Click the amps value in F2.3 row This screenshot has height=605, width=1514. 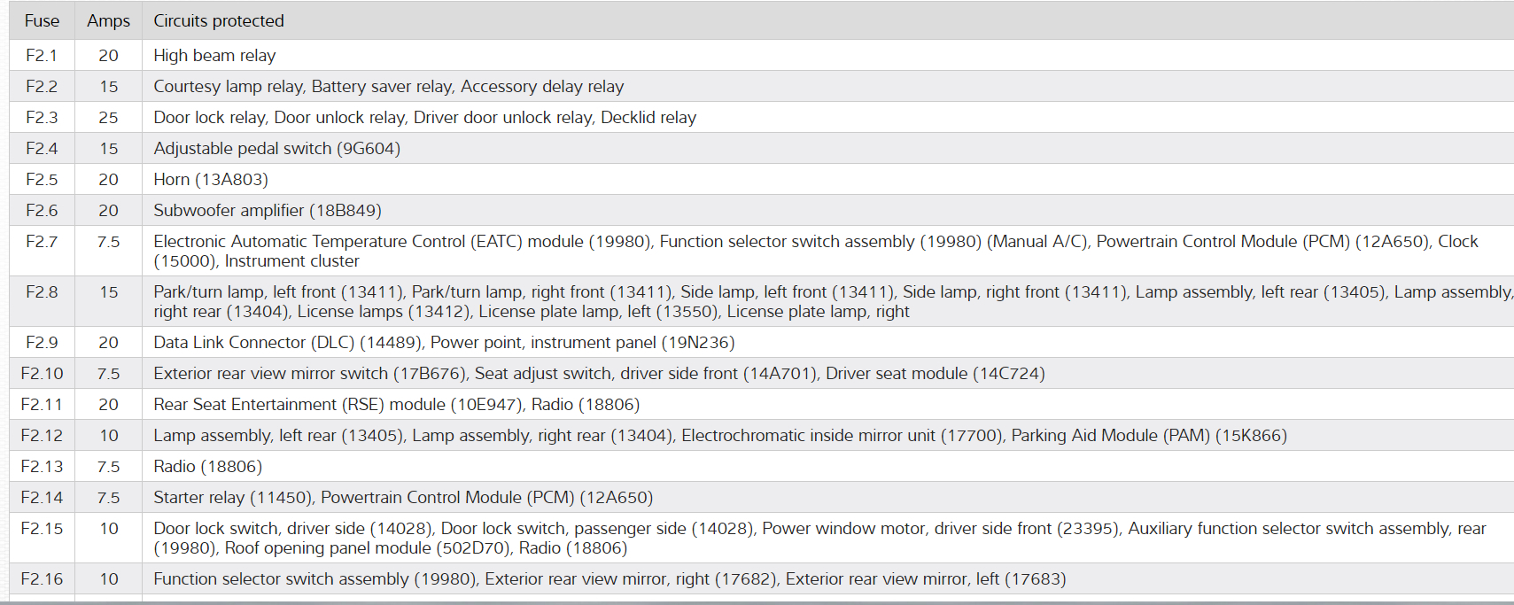point(108,117)
